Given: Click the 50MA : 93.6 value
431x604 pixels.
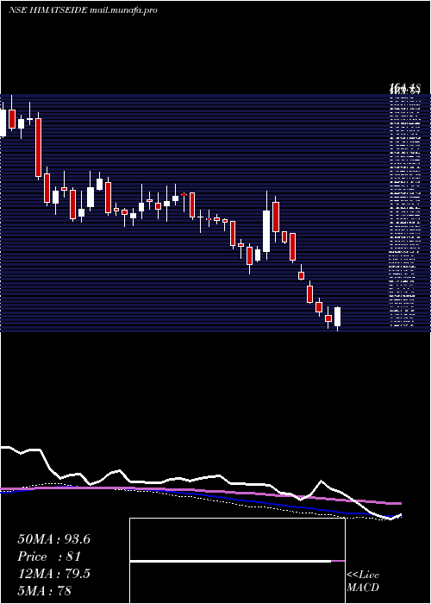Looking at the screenshot, I should click(53, 539).
